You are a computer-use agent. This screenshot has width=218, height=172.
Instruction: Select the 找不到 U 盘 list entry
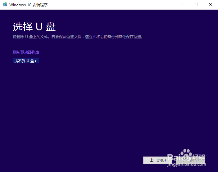coord(26,61)
